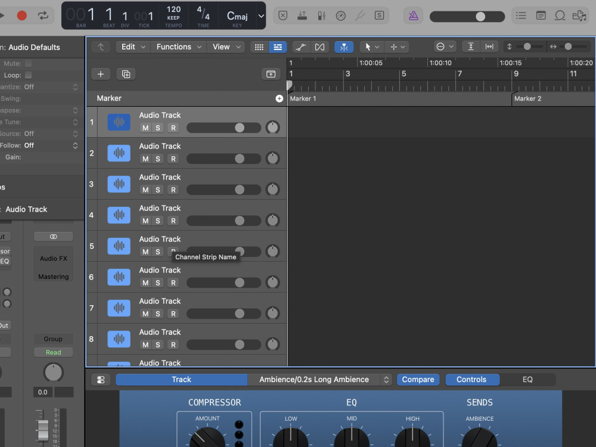Toggle the Loop checkbox in region inspector

coord(28,75)
